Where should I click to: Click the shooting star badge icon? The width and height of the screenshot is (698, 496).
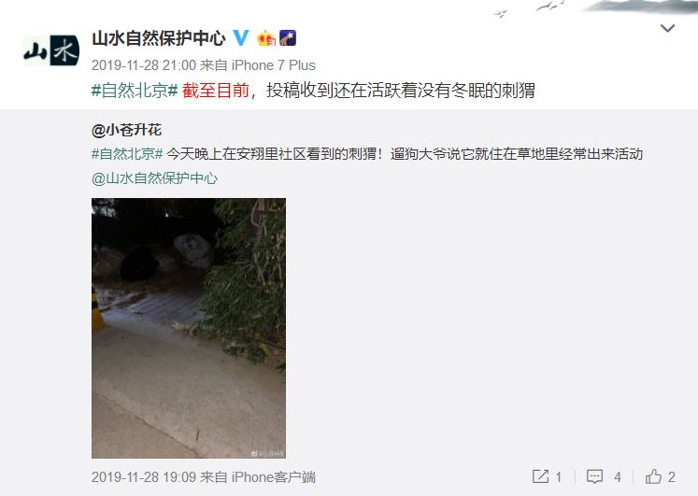pos(288,38)
